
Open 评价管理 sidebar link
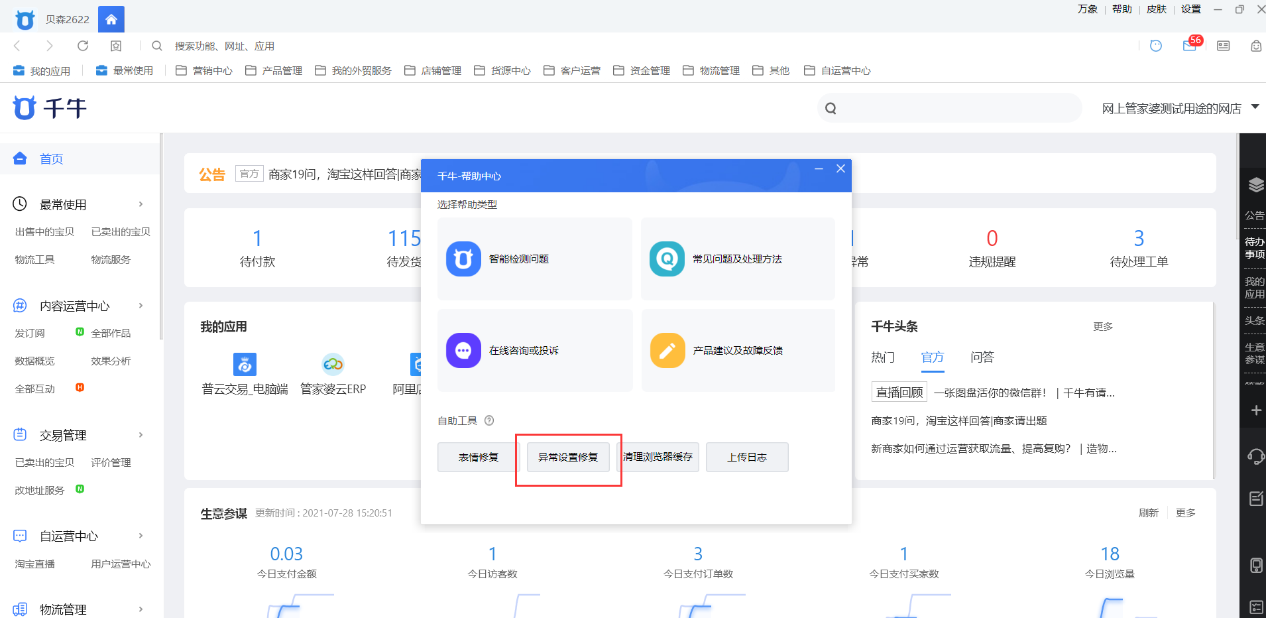[x=111, y=462]
